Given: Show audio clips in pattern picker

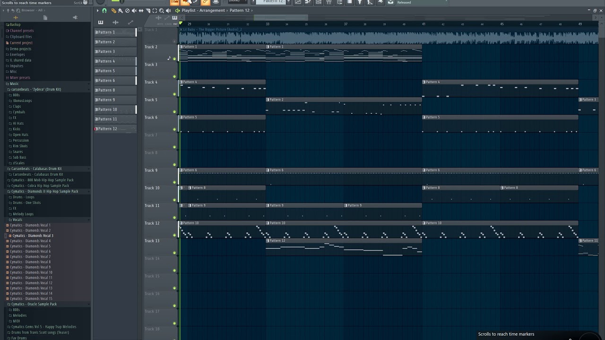Looking at the screenshot, I should (115, 22).
